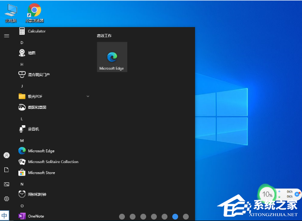302x221 pixels.
Task: Jump to apps via letter M header
Action: pyautogui.click(x=22, y=140)
